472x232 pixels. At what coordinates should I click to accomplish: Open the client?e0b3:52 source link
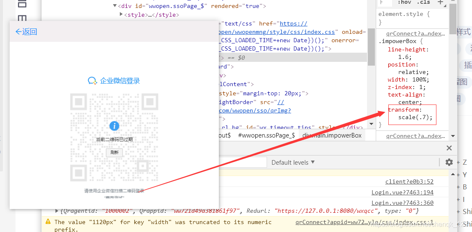coord(409,181)
